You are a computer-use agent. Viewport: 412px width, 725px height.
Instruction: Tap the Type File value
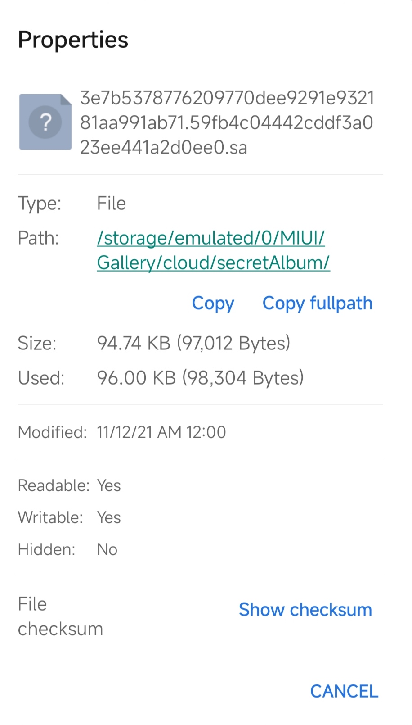(112, 203)
